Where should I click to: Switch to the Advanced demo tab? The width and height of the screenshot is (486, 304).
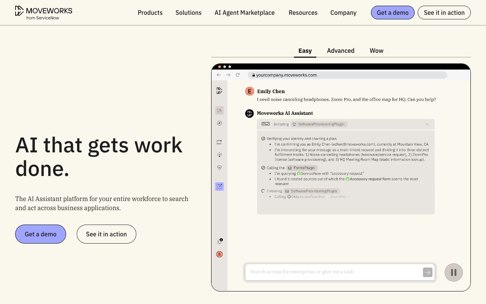[x=341, y=51]
